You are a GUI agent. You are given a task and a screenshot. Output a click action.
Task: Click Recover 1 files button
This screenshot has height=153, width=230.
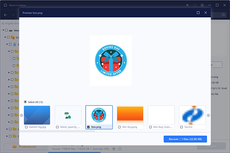[185, 139]
